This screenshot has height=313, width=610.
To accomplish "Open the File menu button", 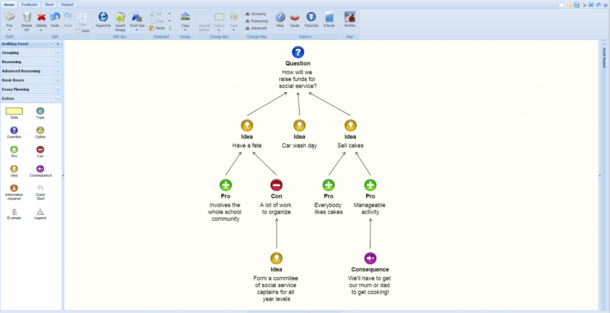I will pyautogui.click(x=10, y=21).
